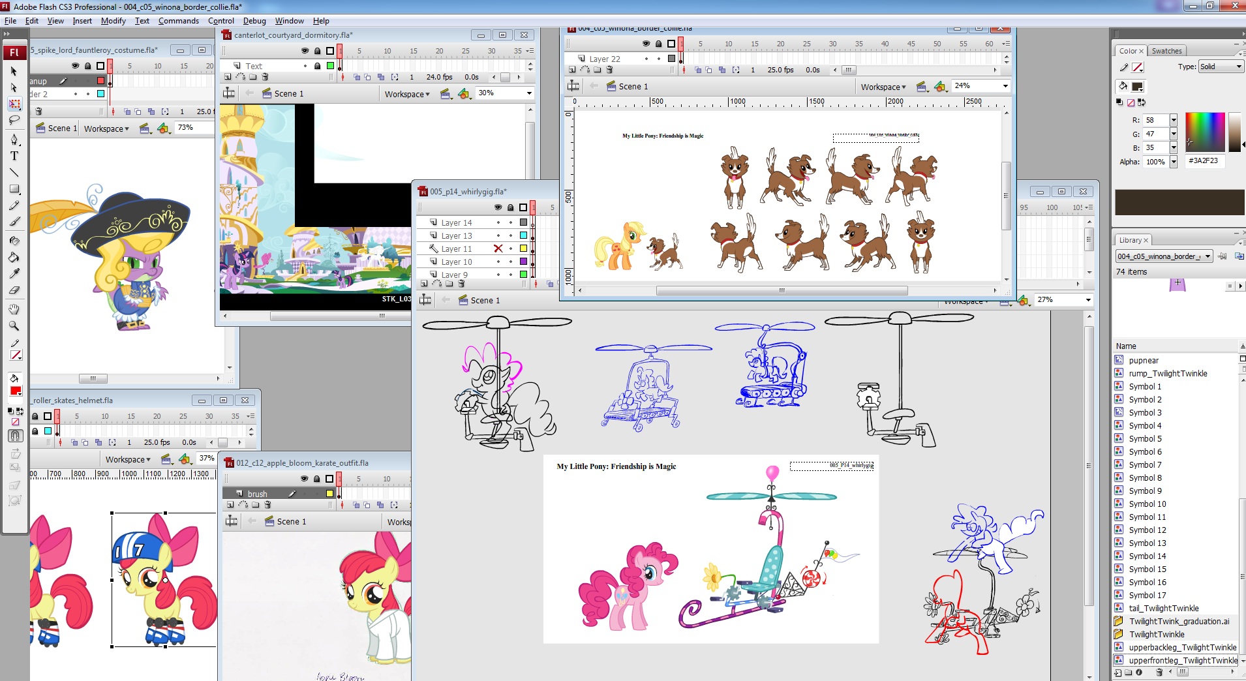Activate the Eyedropper tool

(x=14, y=273)
